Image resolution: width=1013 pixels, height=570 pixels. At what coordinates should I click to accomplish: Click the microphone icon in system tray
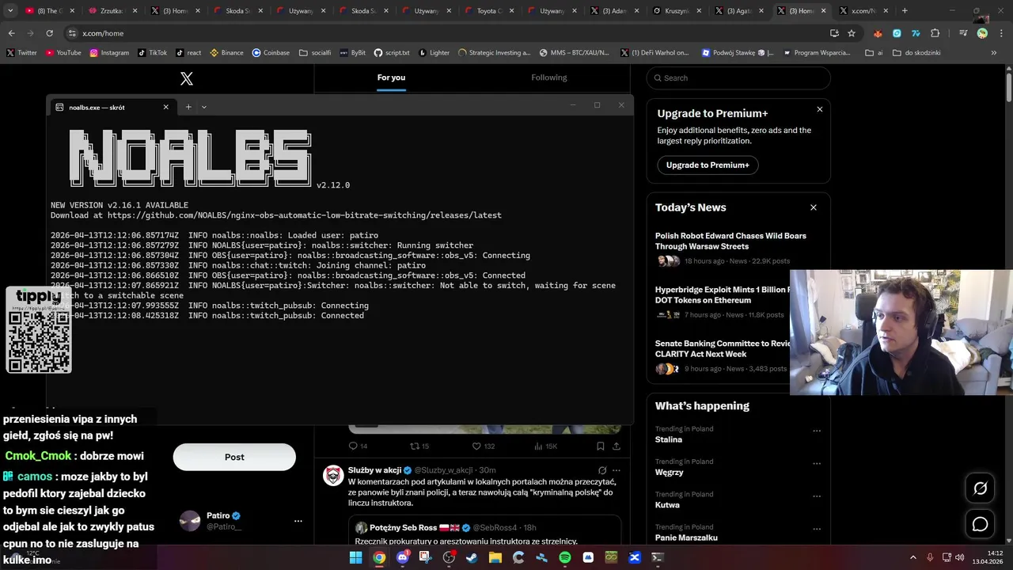[x=930, y=557]
